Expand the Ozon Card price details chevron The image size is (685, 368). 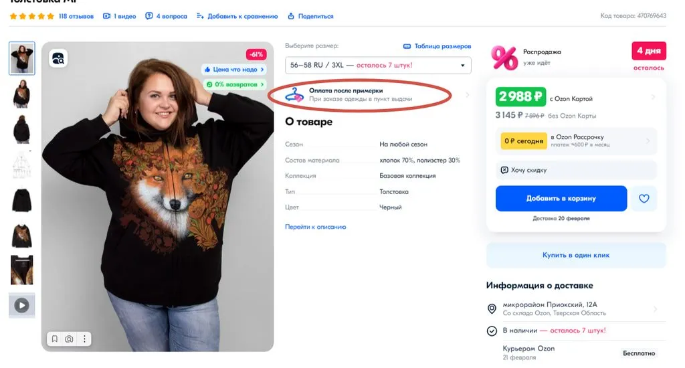click(x=653, y=98)
